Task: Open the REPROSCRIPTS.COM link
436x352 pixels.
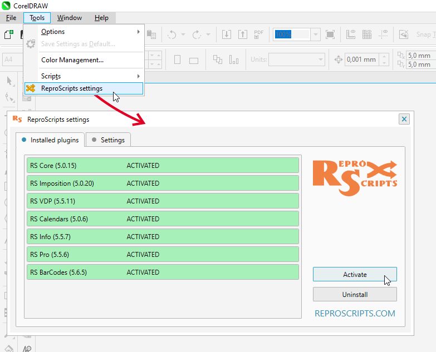Action: coord(355,313)
